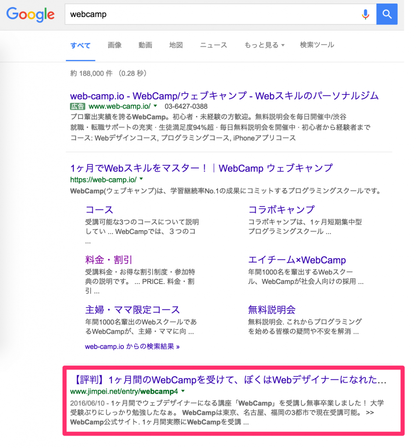Open the ニュース tab
This screenshot has width=417, height=448.
(213, 45)
